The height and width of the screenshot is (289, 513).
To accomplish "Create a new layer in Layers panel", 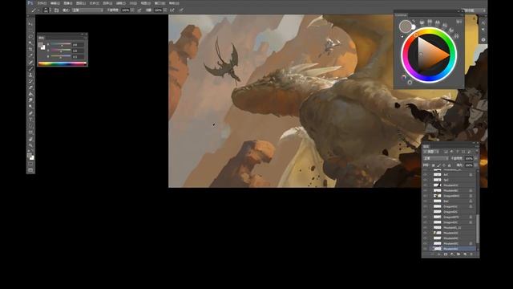I will (x=465, y=254).
